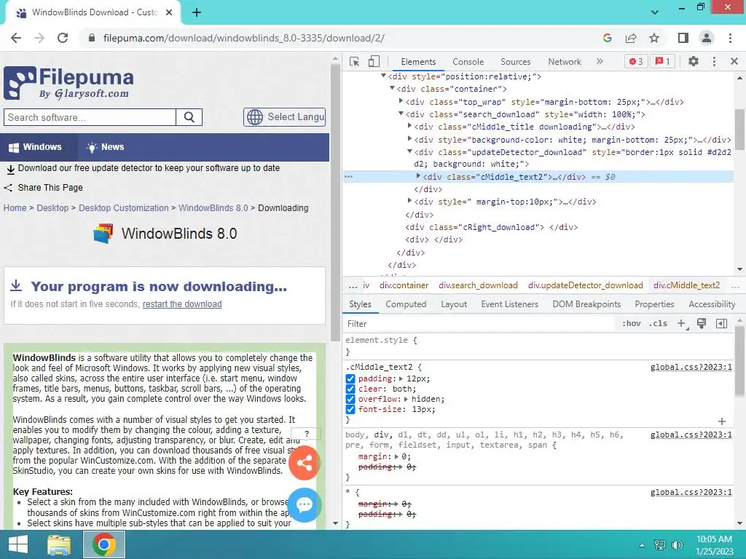
Task: Close the DevTools panel
Action: (734, 61)
